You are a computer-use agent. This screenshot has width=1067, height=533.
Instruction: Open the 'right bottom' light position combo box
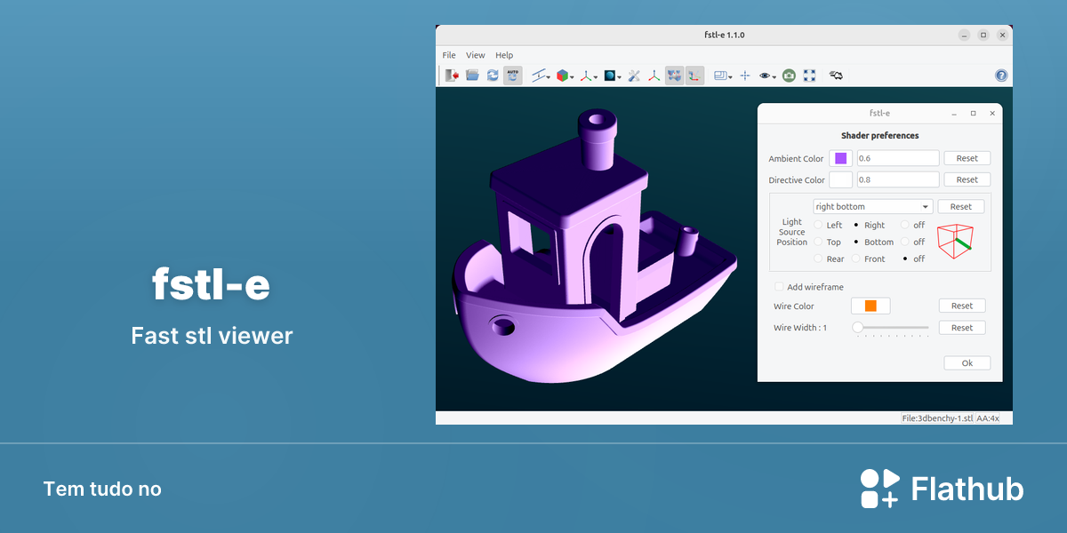(x=873, y=206)
